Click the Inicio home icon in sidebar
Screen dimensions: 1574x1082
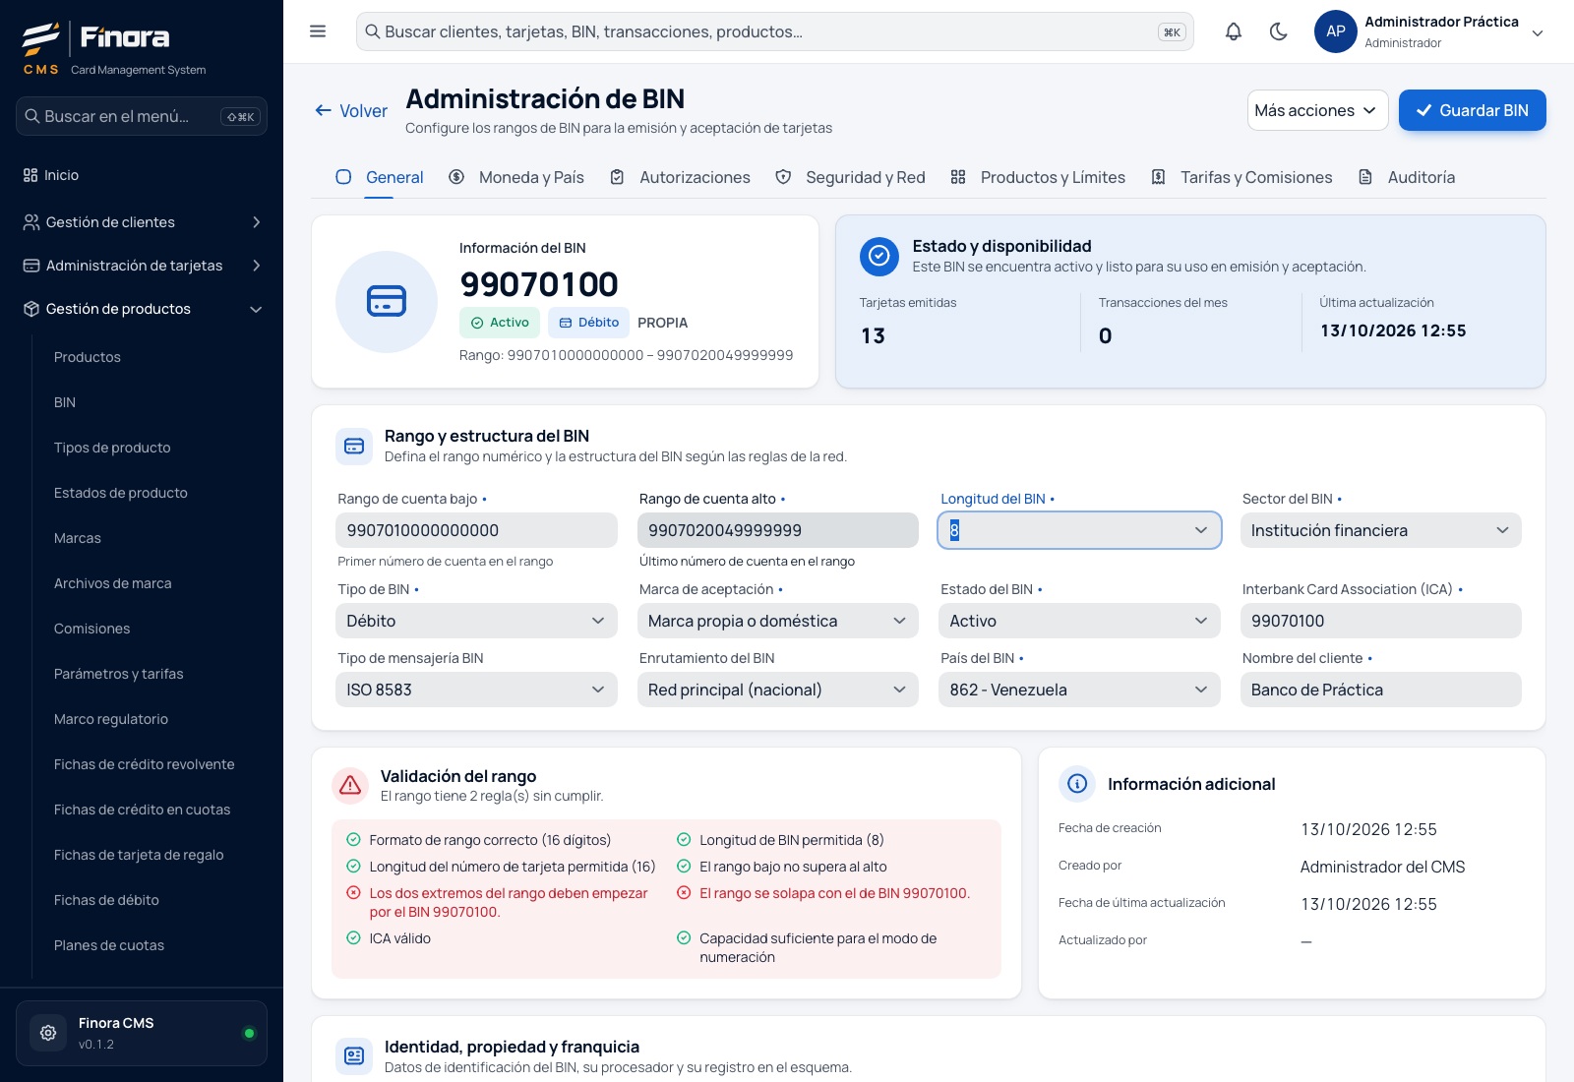pyautogui.click(x=30, y=175)
